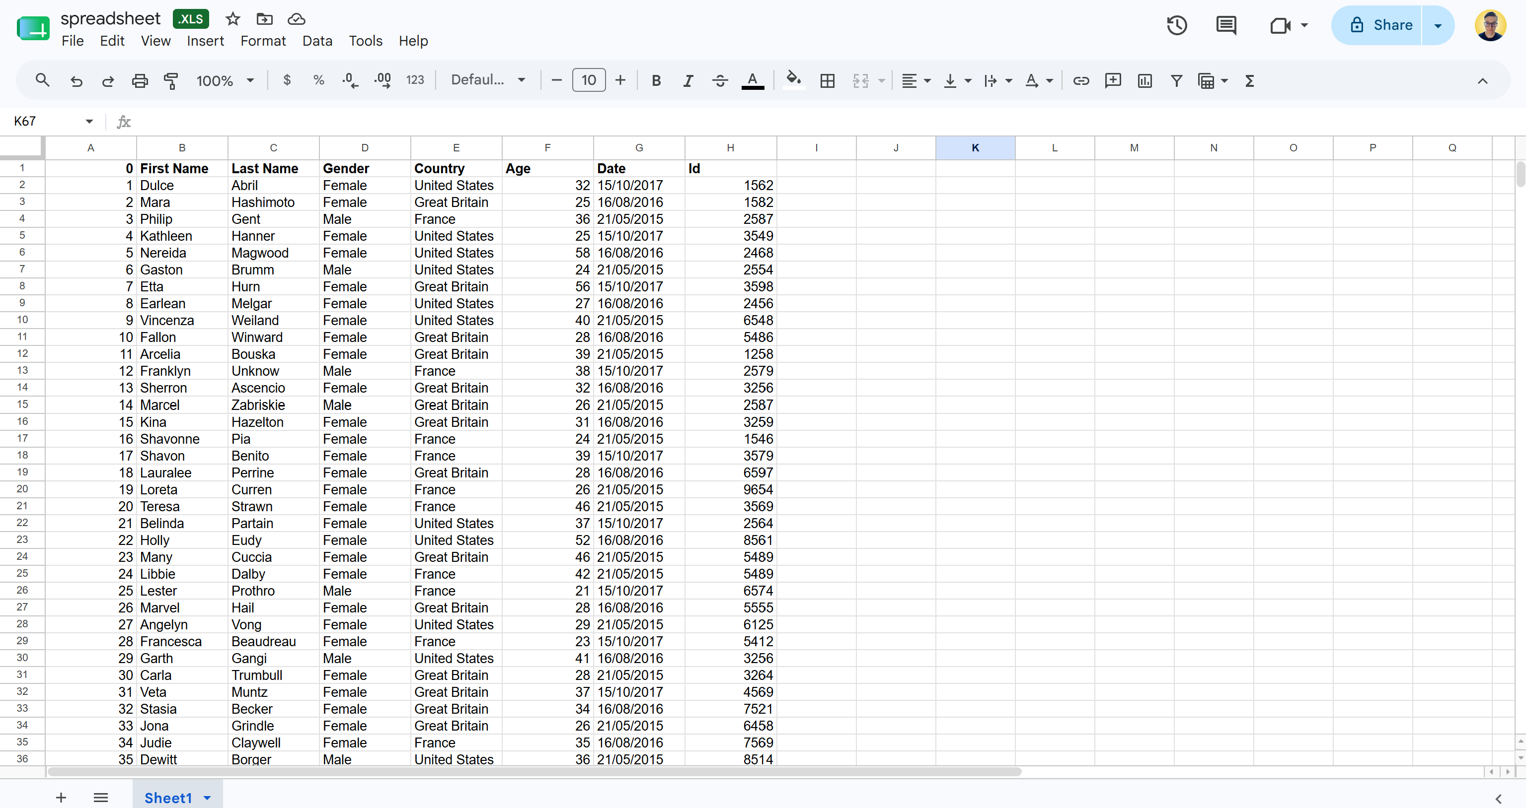Expand the Share options arrow
Image resolution: width=1526 pixels, height=808 pixels.
point(1438,25)
